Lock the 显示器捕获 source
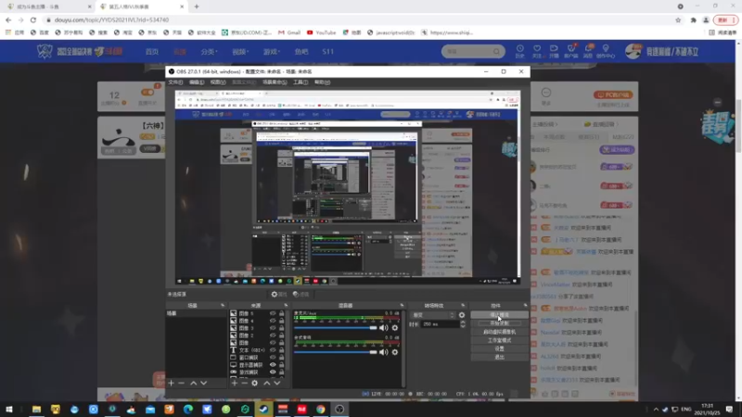Screen dimensions: 742x417 [x=282, y=365]
